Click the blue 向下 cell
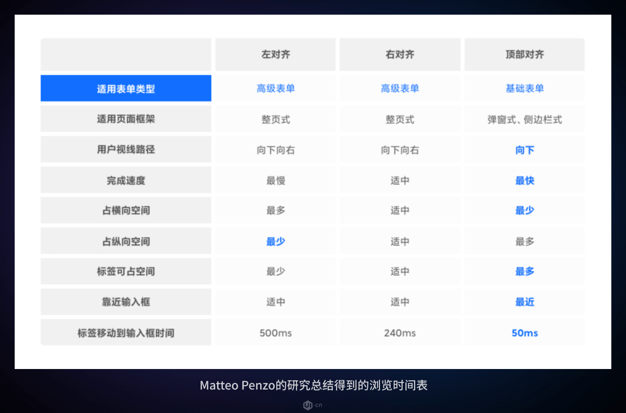 (x=525, y=150)
